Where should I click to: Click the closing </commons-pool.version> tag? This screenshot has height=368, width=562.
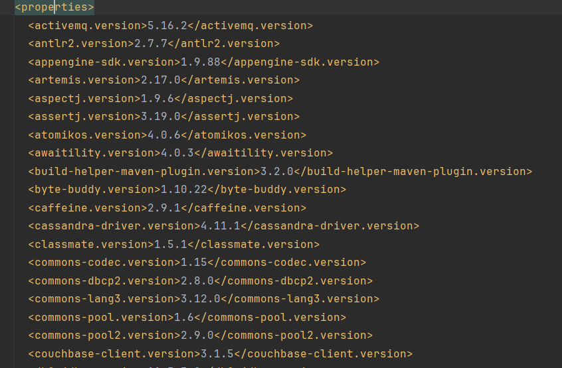(x=270, y=318)
